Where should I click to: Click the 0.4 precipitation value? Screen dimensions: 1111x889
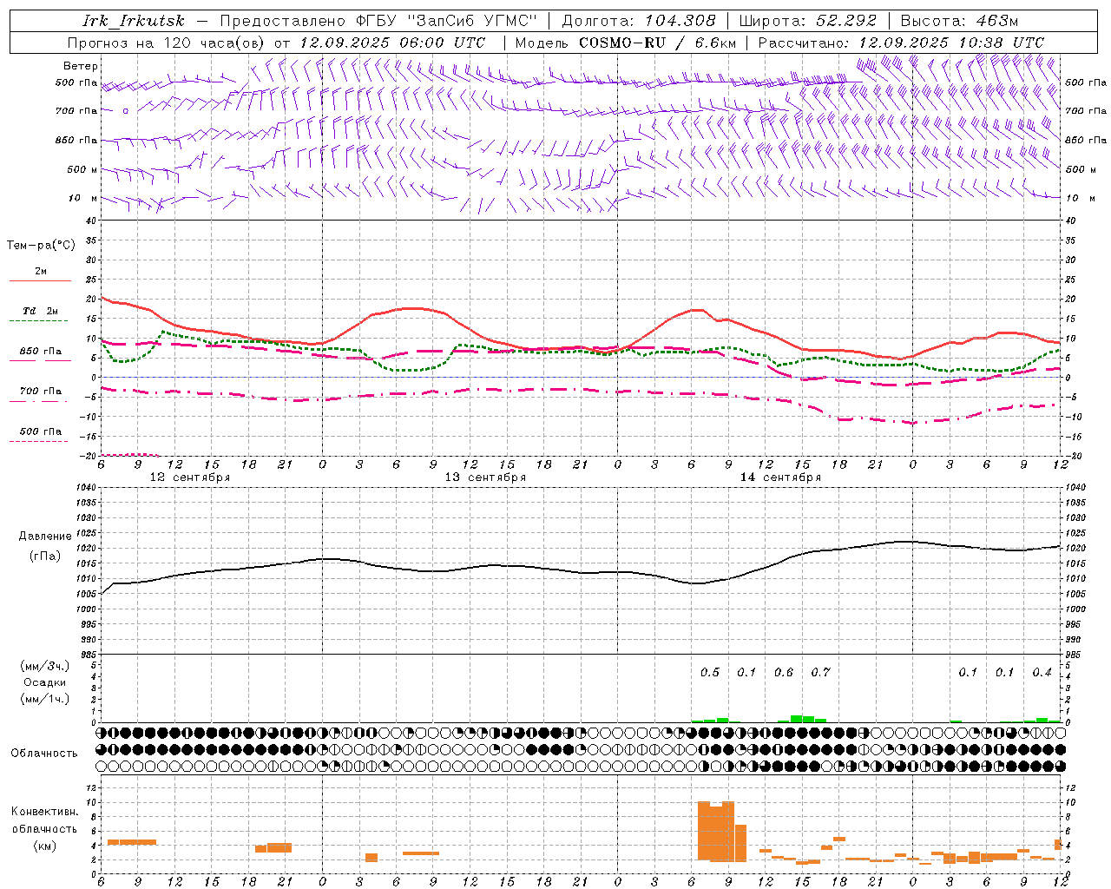coord(1042,672)
